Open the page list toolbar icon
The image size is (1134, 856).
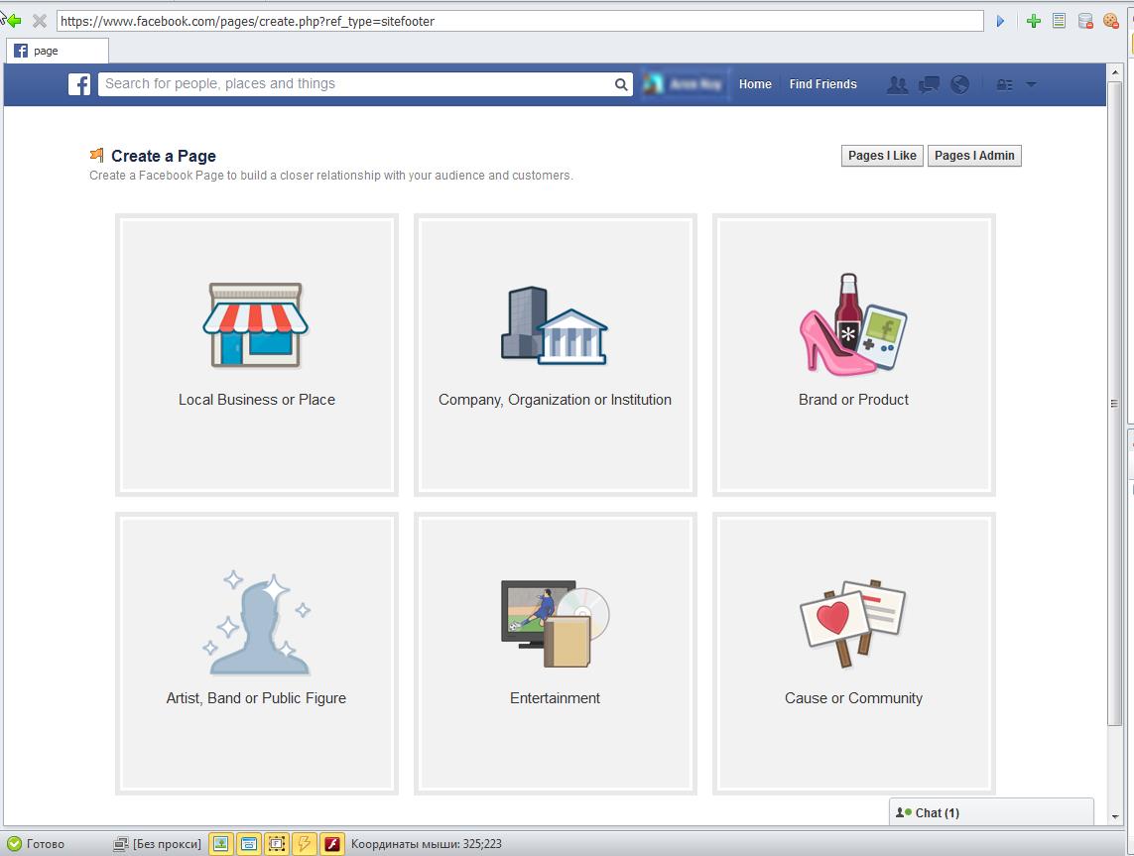click(1059, 21)
